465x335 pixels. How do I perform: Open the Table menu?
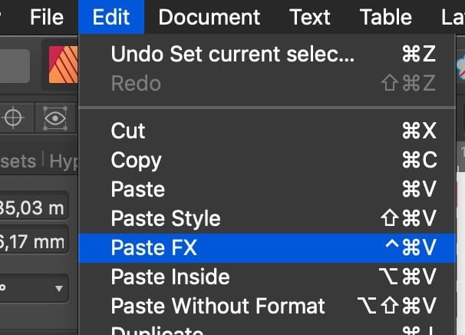385,17
